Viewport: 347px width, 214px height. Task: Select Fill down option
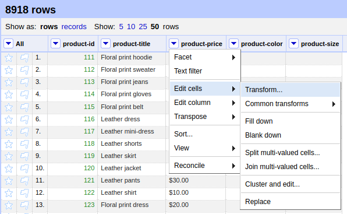click(291, 121)
